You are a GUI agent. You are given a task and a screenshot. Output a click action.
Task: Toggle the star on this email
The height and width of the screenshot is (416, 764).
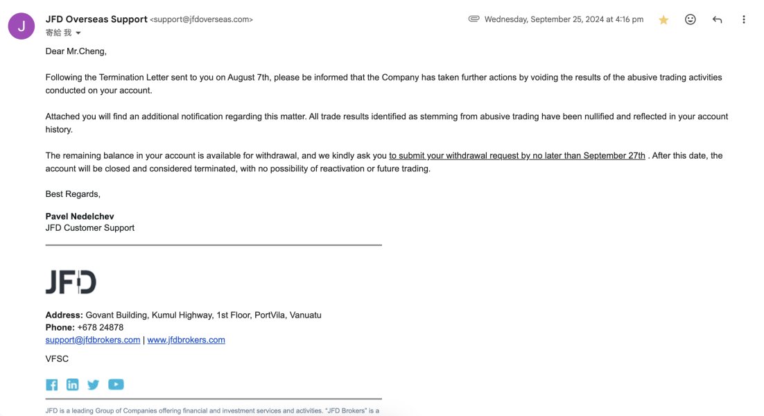(x=663, y=19)
